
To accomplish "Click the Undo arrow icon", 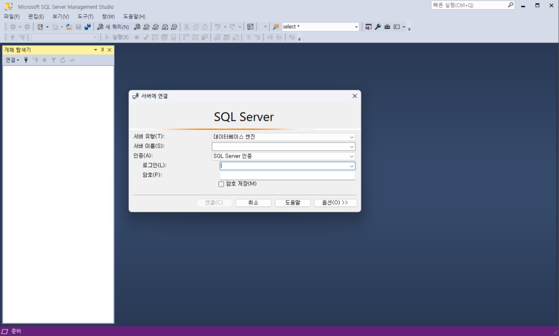I will (217, 27).
